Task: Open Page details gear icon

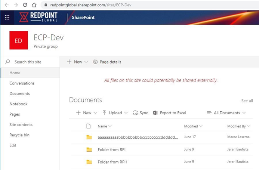Action: [95, 62]
